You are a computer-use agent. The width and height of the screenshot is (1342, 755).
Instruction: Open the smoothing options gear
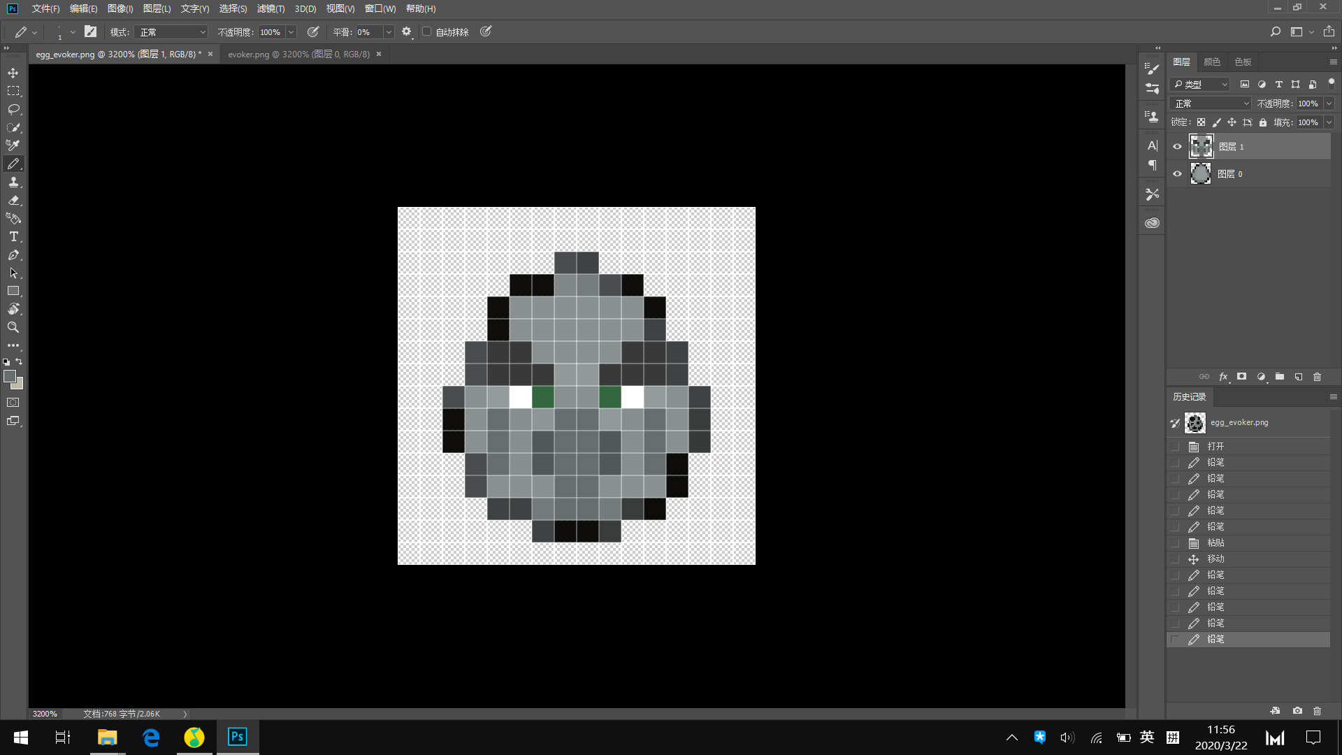[406, 31]
